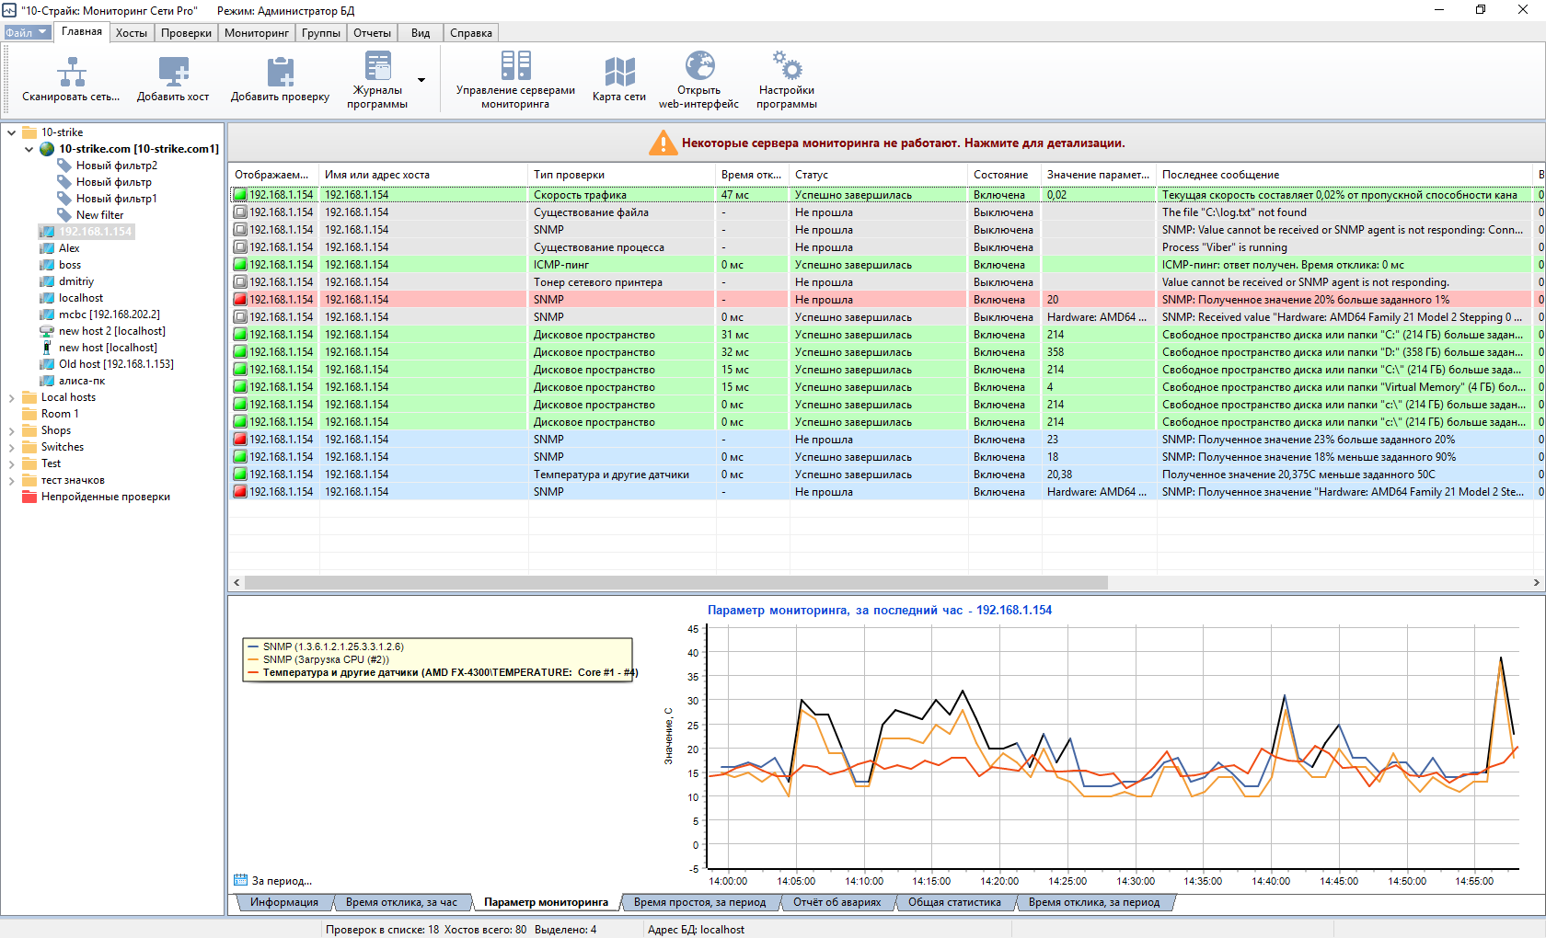Switch to the Outage report tab

point(836,902)
